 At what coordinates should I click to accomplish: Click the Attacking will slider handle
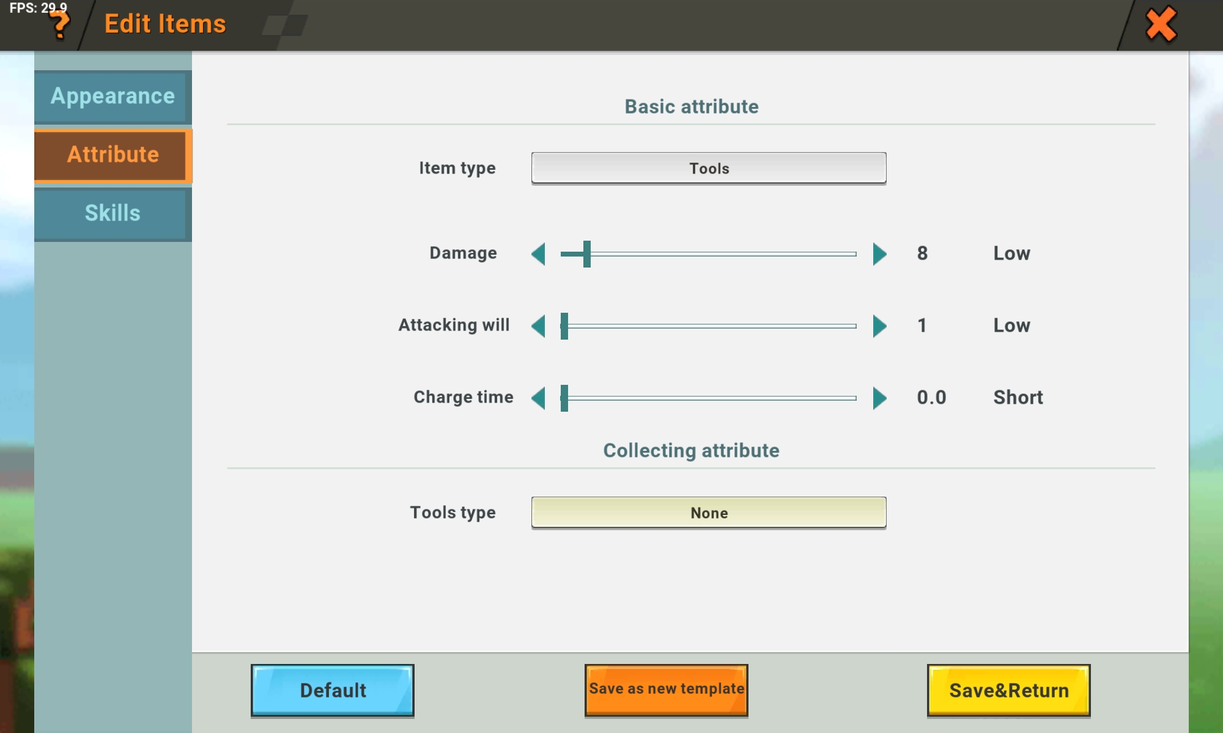(564, 326)
